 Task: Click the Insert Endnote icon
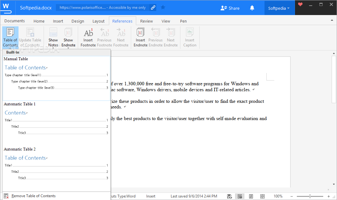tap(140, 32)
